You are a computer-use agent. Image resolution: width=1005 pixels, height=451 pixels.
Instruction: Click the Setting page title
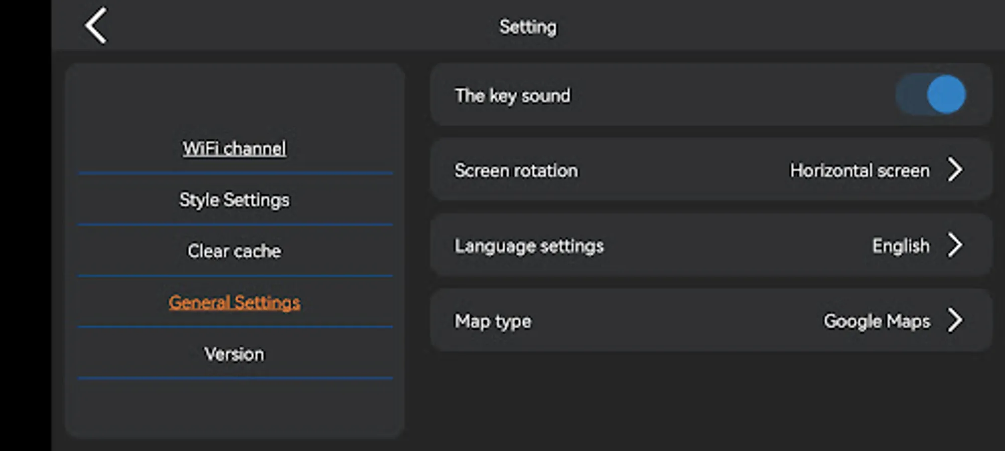pyautogui.click(x=528, y=27)
